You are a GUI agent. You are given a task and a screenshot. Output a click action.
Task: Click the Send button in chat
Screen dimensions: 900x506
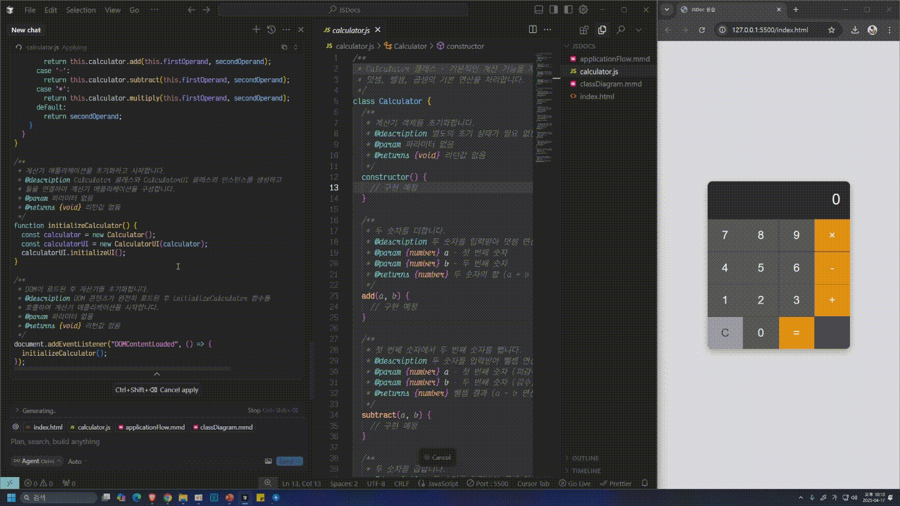pos(290,461)
